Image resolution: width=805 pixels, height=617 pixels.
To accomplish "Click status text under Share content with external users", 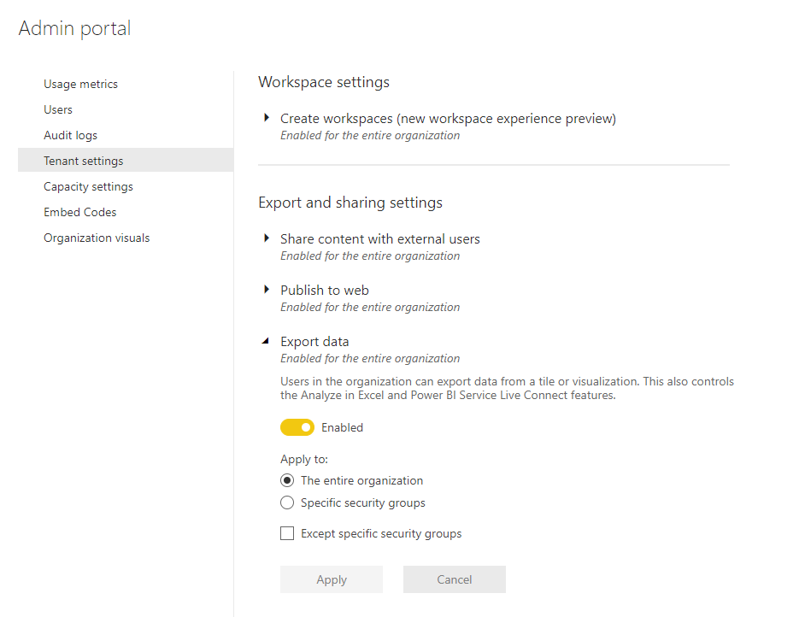I will 370,256.
